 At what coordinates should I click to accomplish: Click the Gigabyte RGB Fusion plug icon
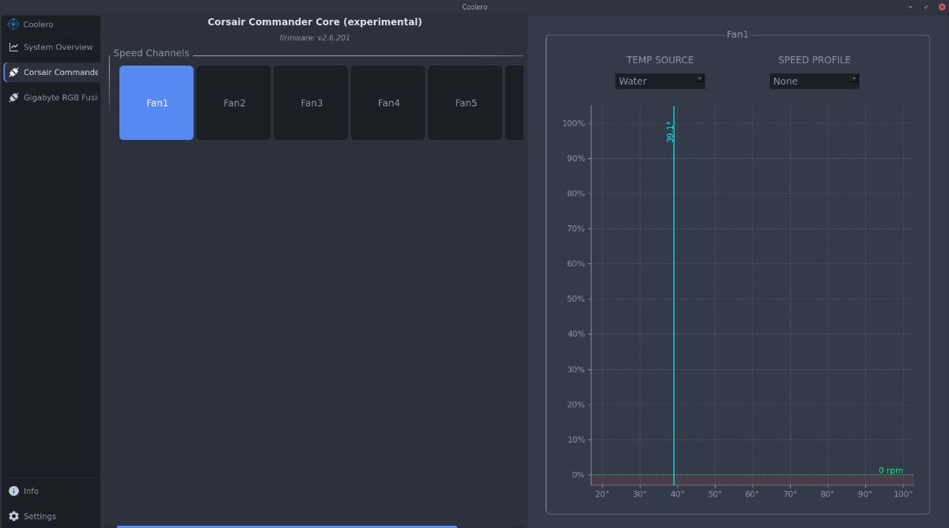pyautogui.click(x=13, y=98)
